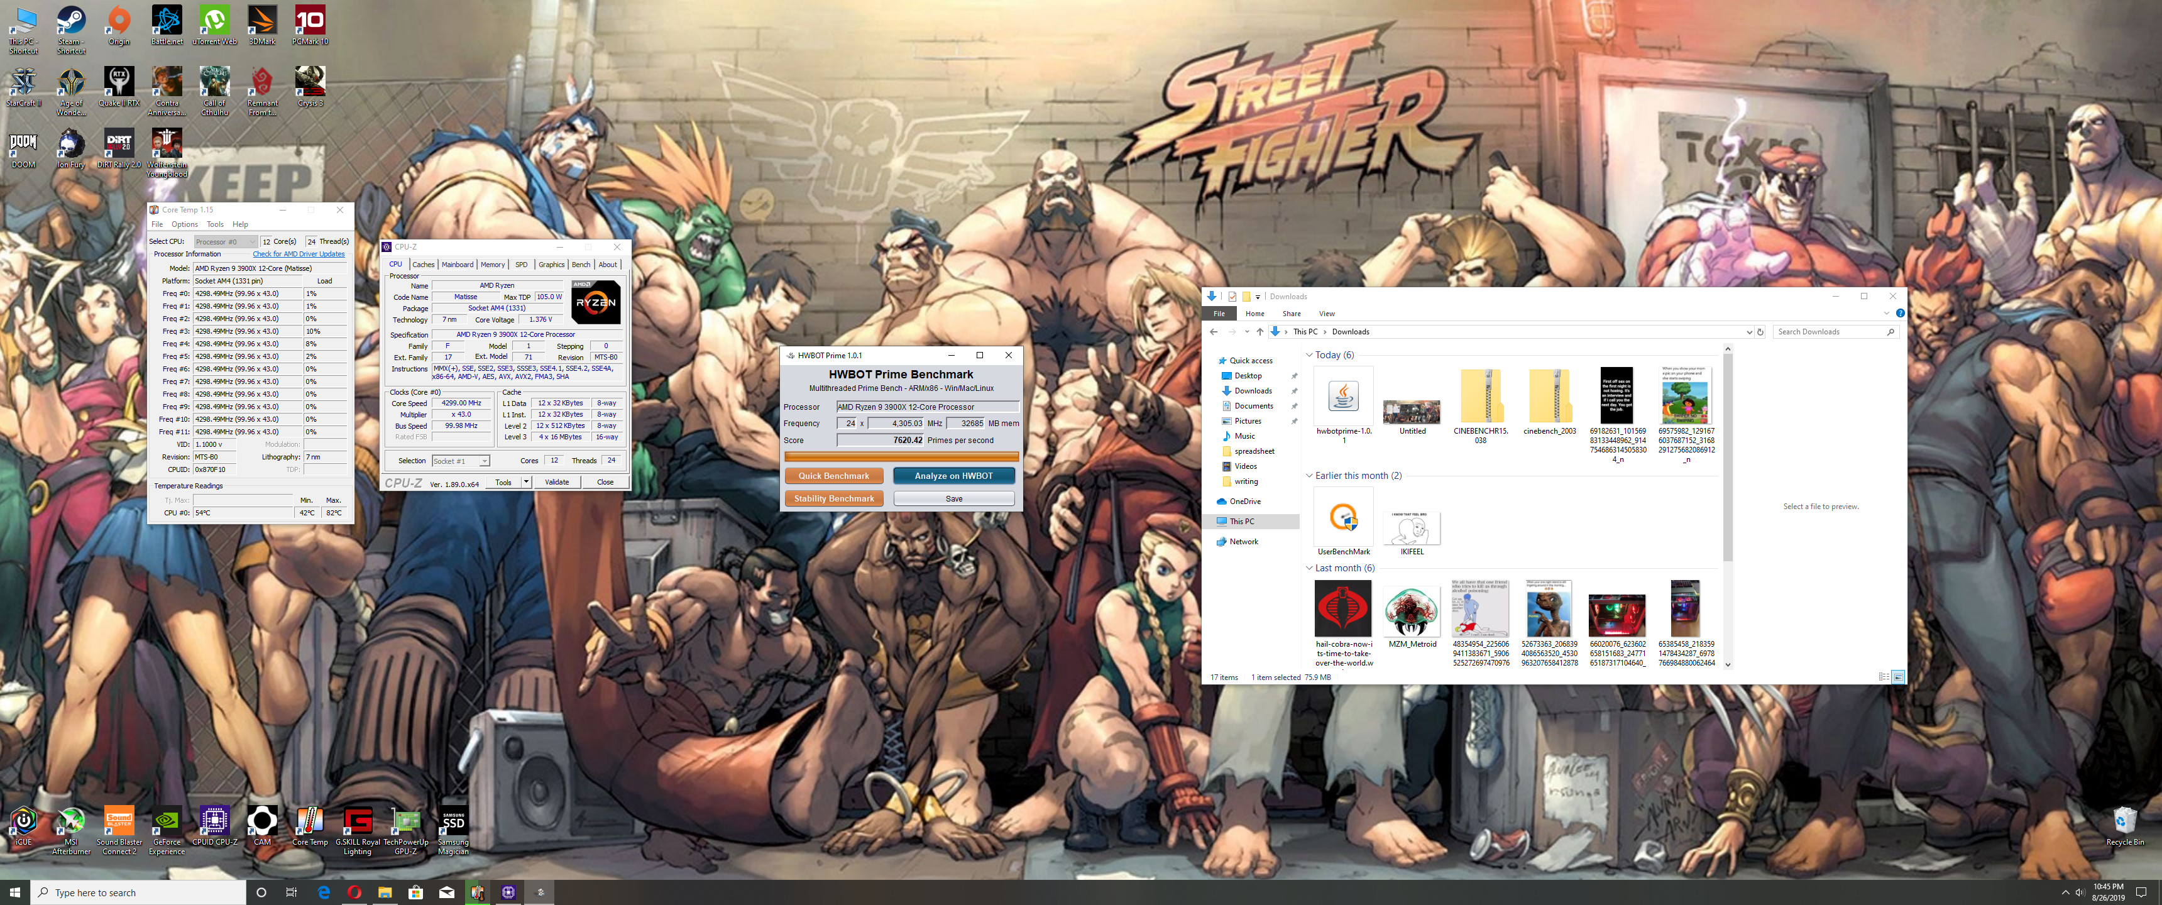The image size is (2162, 905).
Task: Select OneDrive in Explorer navigation pane
Action: (1244, 501)
